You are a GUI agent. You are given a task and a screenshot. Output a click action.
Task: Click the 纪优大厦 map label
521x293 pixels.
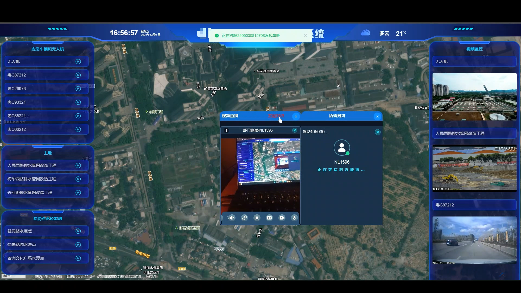click(x=424, y=108)
